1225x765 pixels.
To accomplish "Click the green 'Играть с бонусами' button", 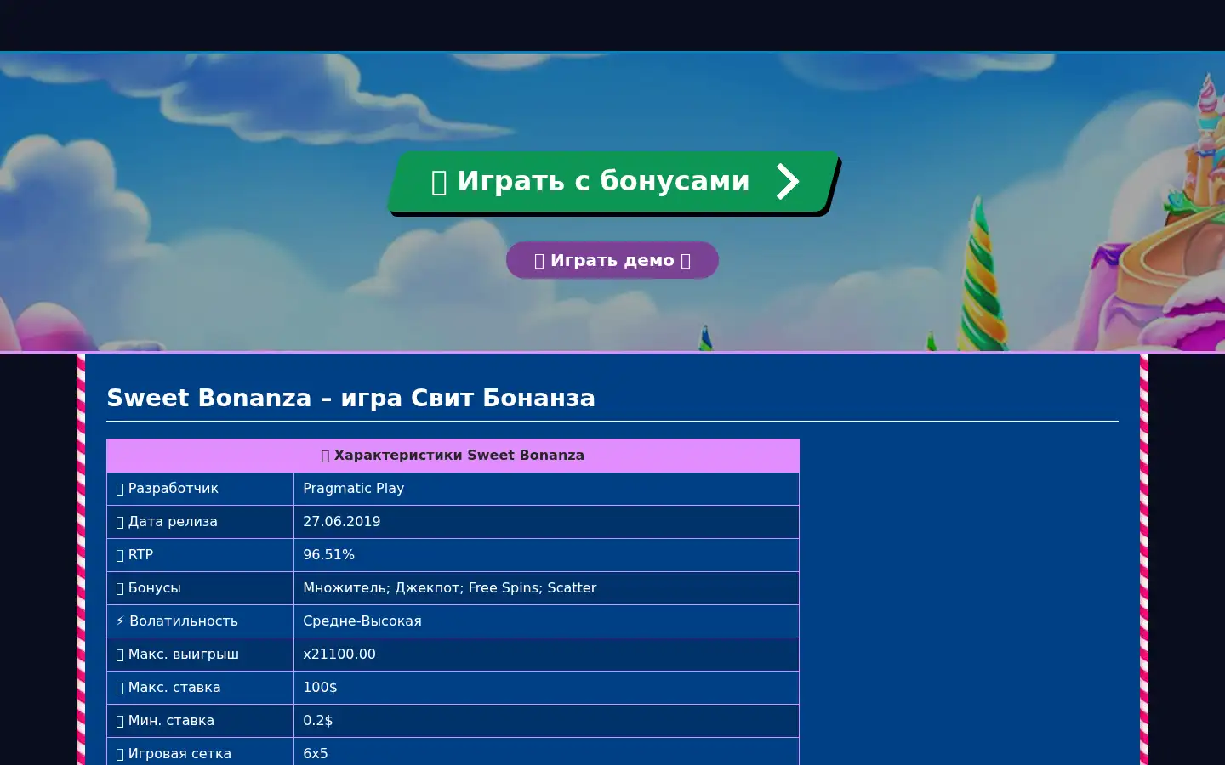I will tap(613, 182).
